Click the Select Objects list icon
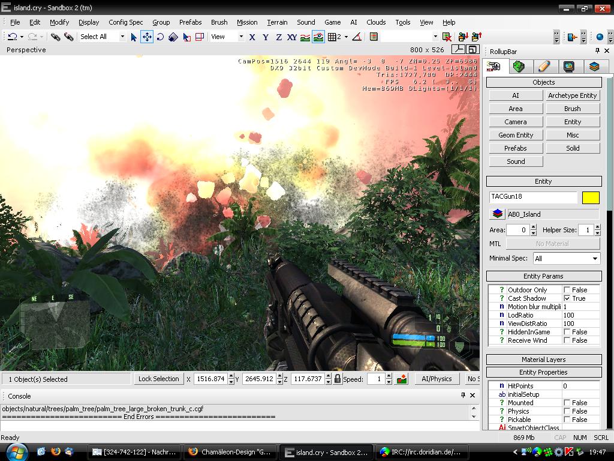This screenshot has width=614, height=461. (x=374, y=37)
